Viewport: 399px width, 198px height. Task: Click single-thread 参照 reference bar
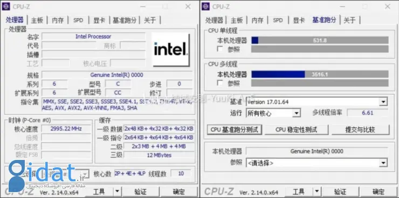click(x=320, y=49)
